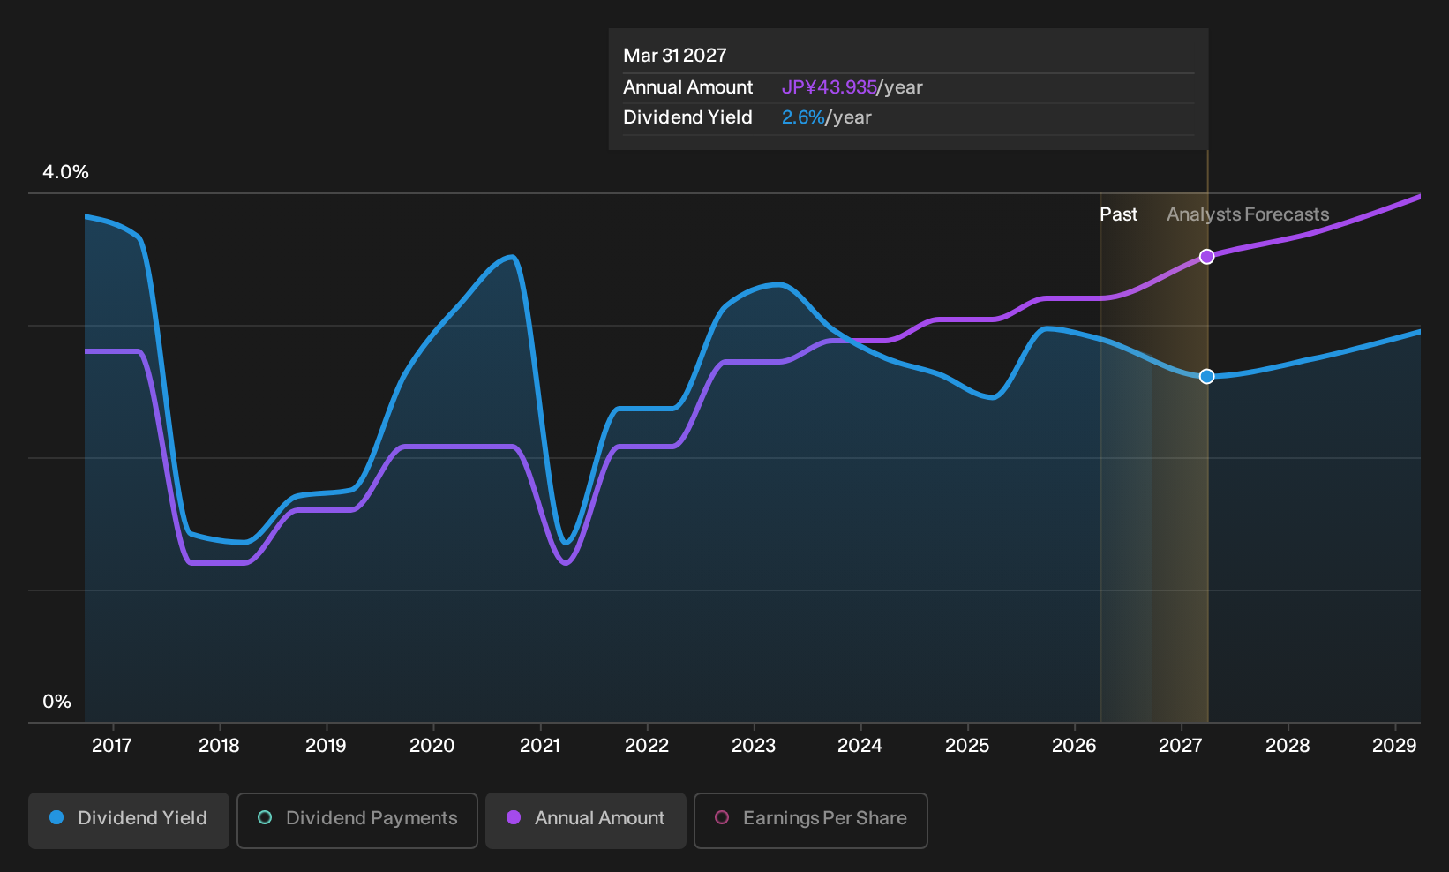Select the blue dividend yield marker at 2027
Image resolution: width=1449 pixels, height=872 pixels.
[1207, 377]
